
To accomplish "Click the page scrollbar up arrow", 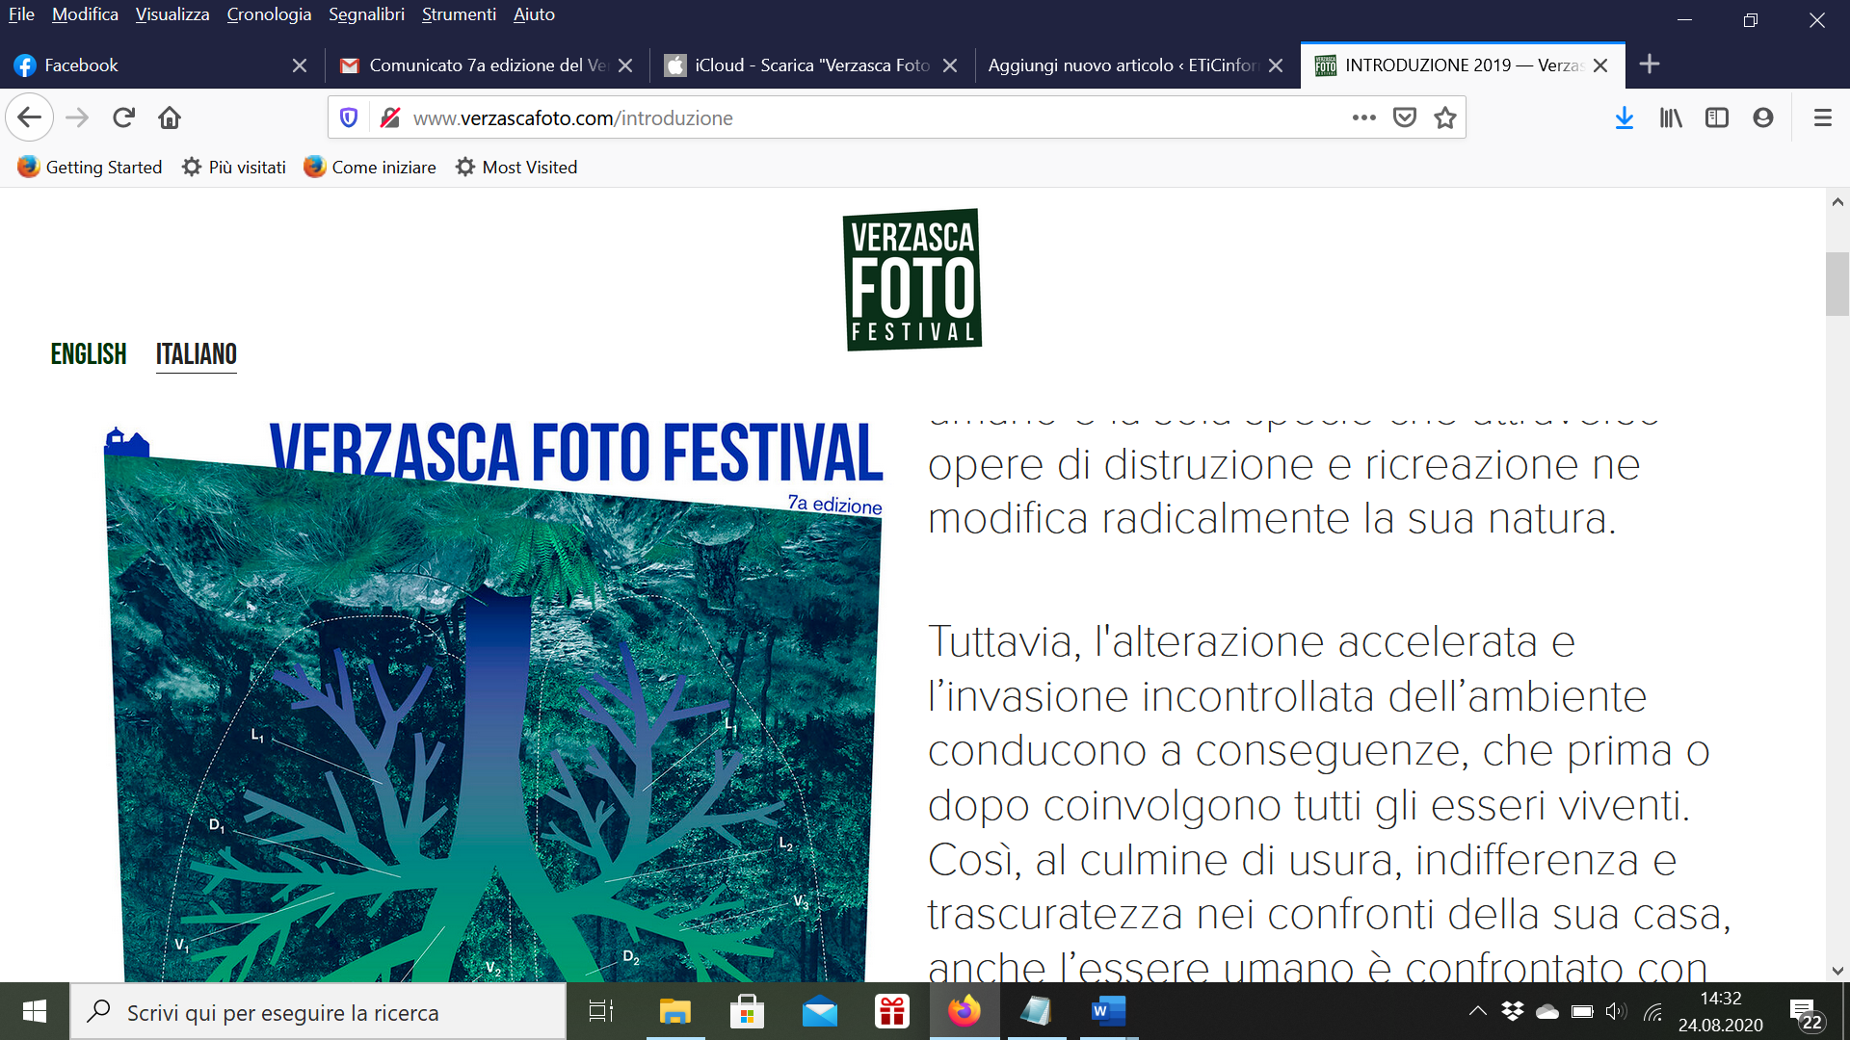I will pyautogui.click(x=1837, y=201).
